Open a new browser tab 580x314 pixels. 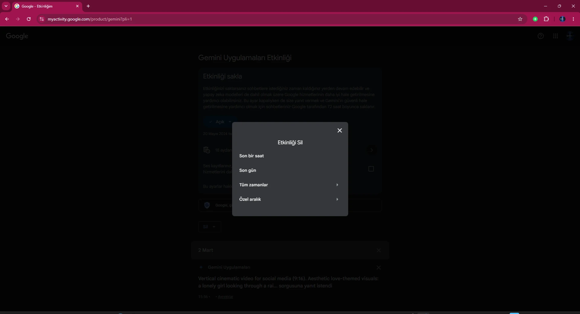[88, 6]
